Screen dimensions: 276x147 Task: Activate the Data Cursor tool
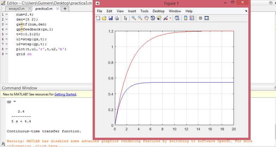pos(159,18)
